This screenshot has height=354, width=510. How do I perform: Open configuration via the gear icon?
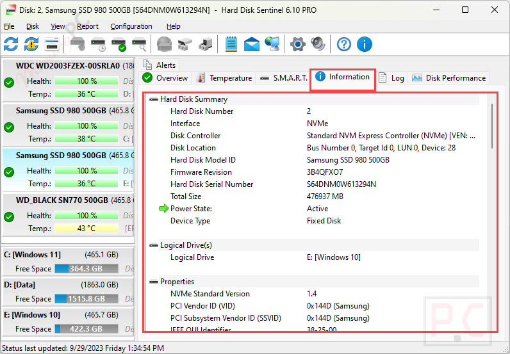(x=298, y=44)
